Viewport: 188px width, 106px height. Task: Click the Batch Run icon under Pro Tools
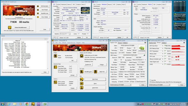click(x=95, y=72)
